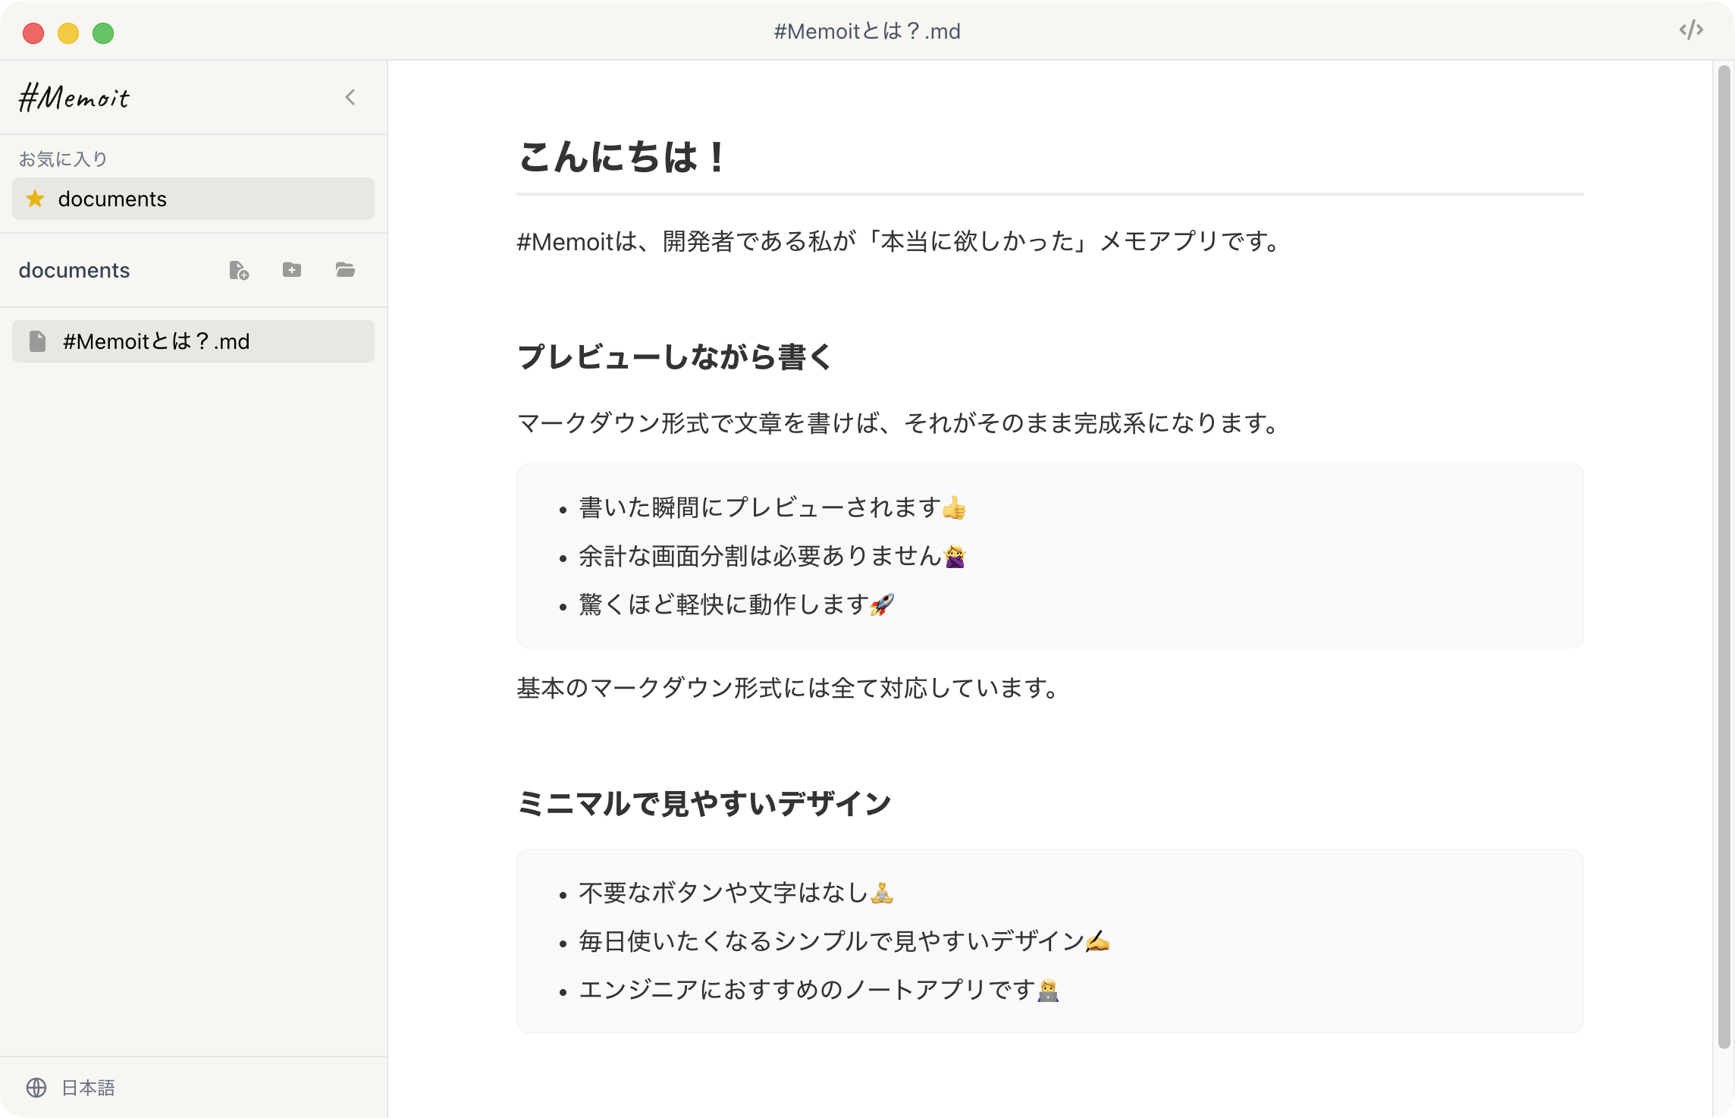Click the #Memoit logo in the sidebar
The width and height of the screenshot is (1735, 1118).
click(76, 97)
